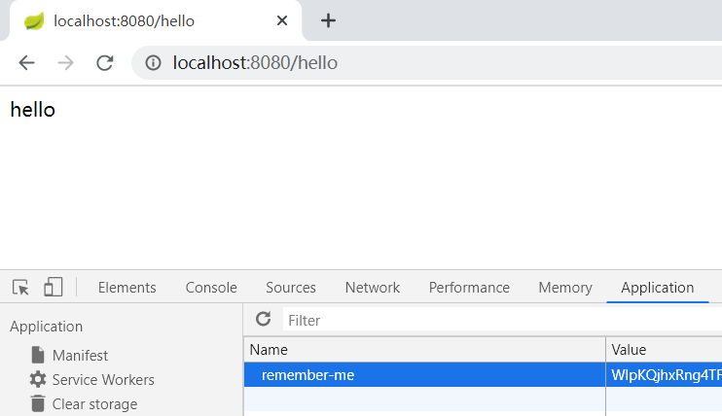
Task: Refresh the cookies table in DevTools
Action: click(264, 319)
